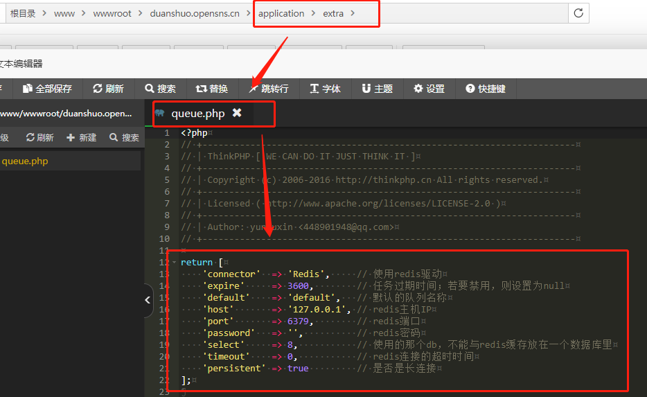Open the extra breadcrumb folder
Image resolution: width=647 pixels, height=397 pixels.
tap(333, 14)
